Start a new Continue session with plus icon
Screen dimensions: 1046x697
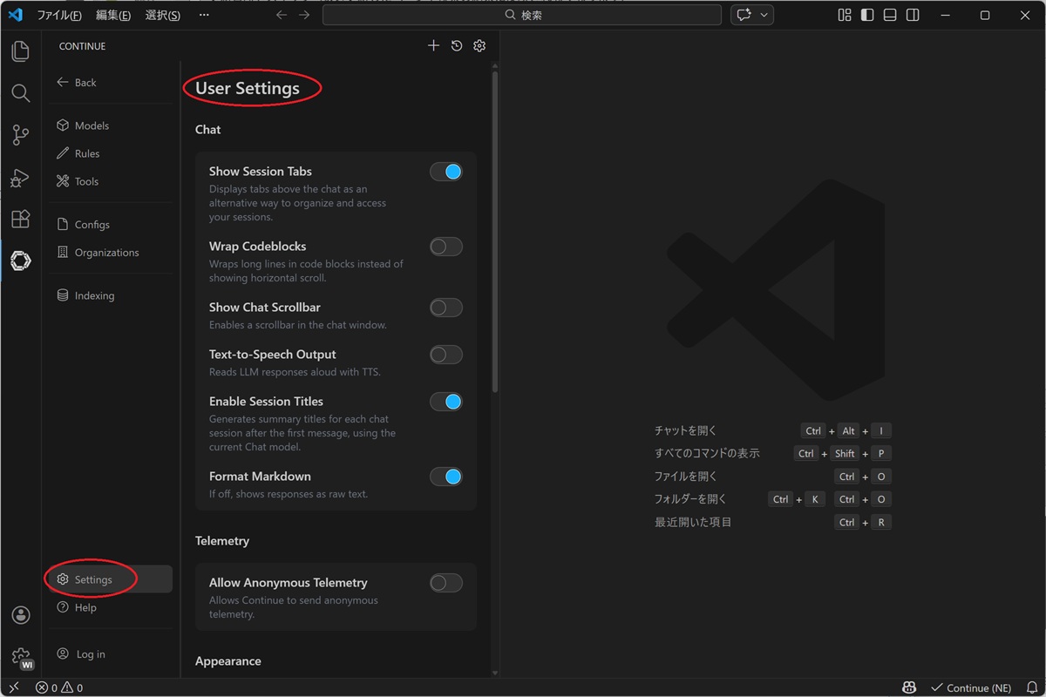point(433,46)
